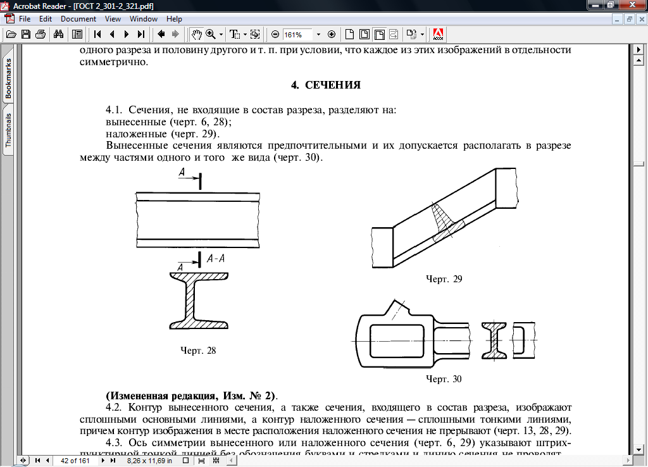This screenshot has width=648, height=467.
Task: Print the document with the printer icon
Action: click(40, 34)
